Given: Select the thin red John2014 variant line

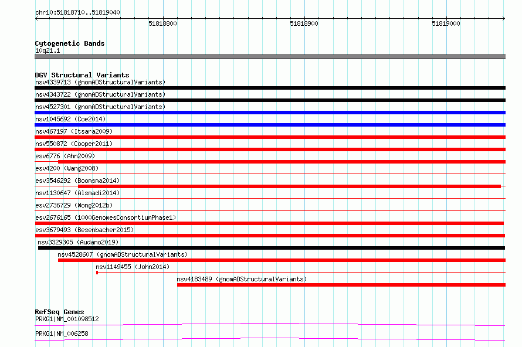Looking at the screenshot, I should pos(301,273).
